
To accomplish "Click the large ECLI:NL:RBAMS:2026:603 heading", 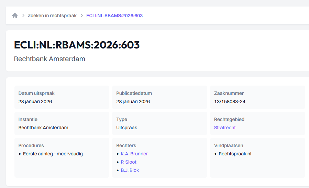I will tap(77, 45).
